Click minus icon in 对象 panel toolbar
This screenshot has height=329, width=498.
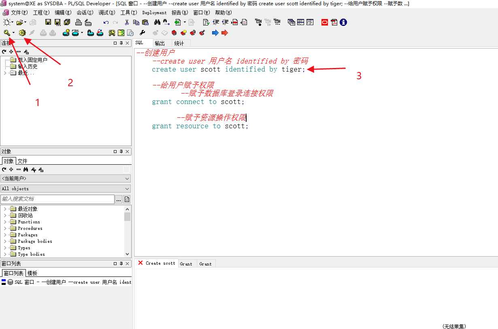tap(19, 170)
